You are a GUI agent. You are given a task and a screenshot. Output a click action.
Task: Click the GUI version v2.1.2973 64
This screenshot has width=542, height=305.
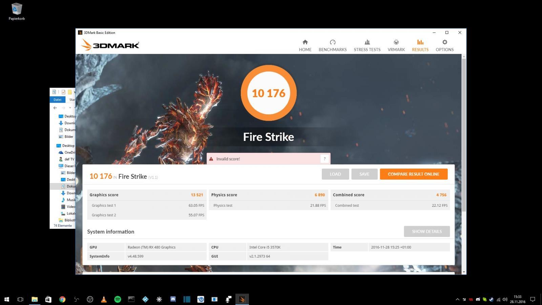click(x=259, y=256)
